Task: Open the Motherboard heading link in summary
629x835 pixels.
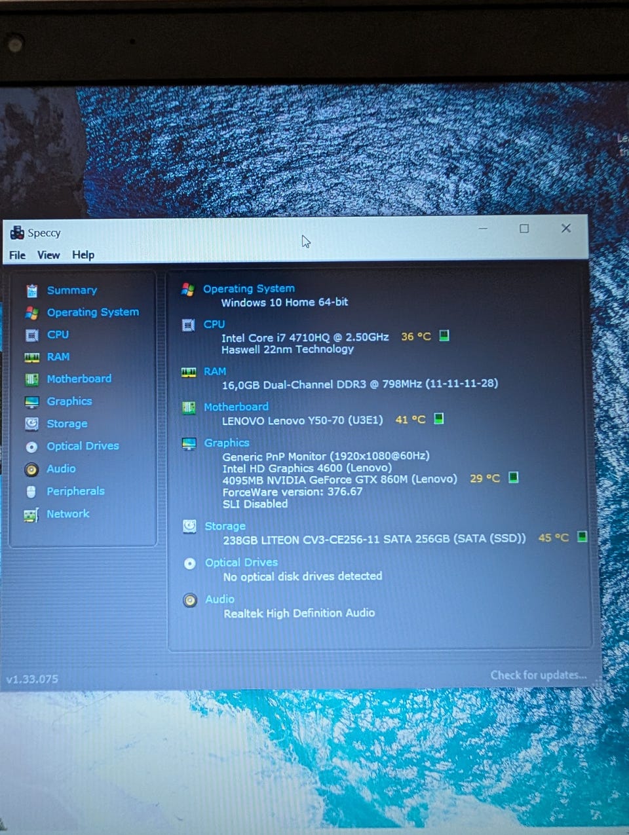Action: tap(236, 407)
